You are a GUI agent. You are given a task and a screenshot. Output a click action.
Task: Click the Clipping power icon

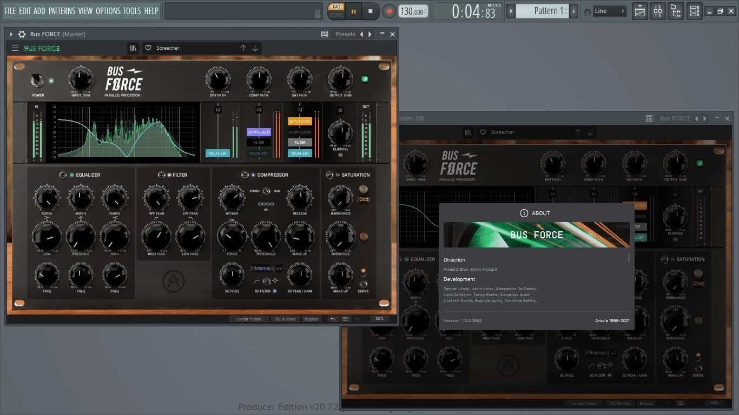pos(340,110)
